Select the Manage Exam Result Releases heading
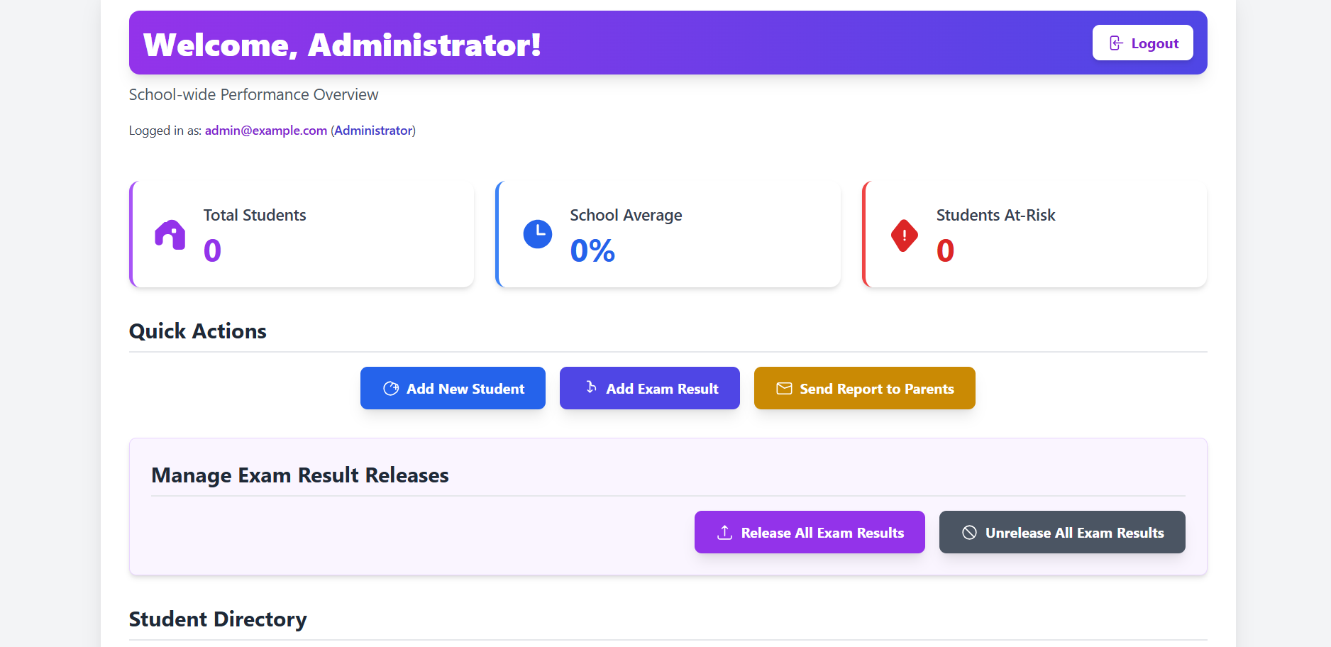The height and width of the screenshot is (647, 1331). 300,475
